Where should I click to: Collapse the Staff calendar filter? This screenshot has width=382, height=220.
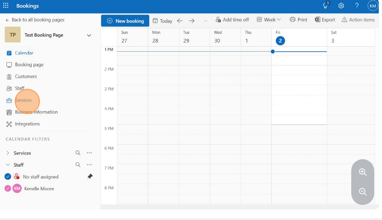click(7, 165)
